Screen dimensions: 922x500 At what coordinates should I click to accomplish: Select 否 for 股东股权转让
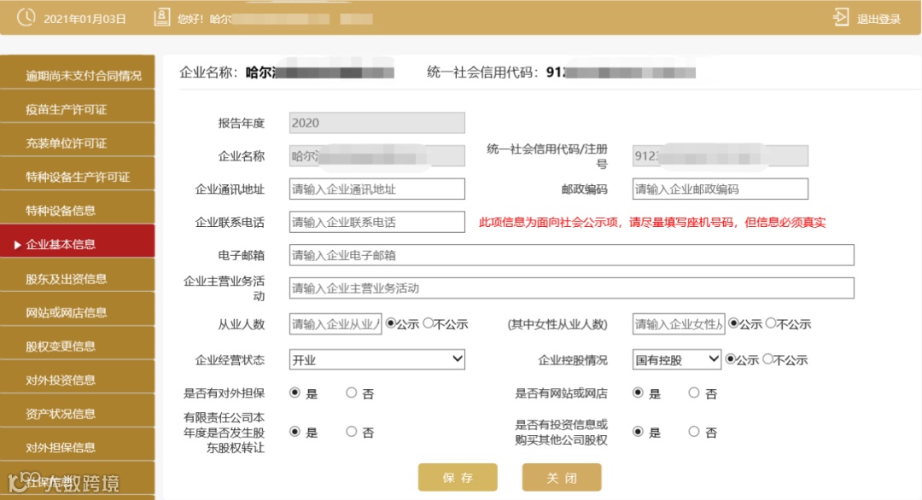tap(351, 432)
